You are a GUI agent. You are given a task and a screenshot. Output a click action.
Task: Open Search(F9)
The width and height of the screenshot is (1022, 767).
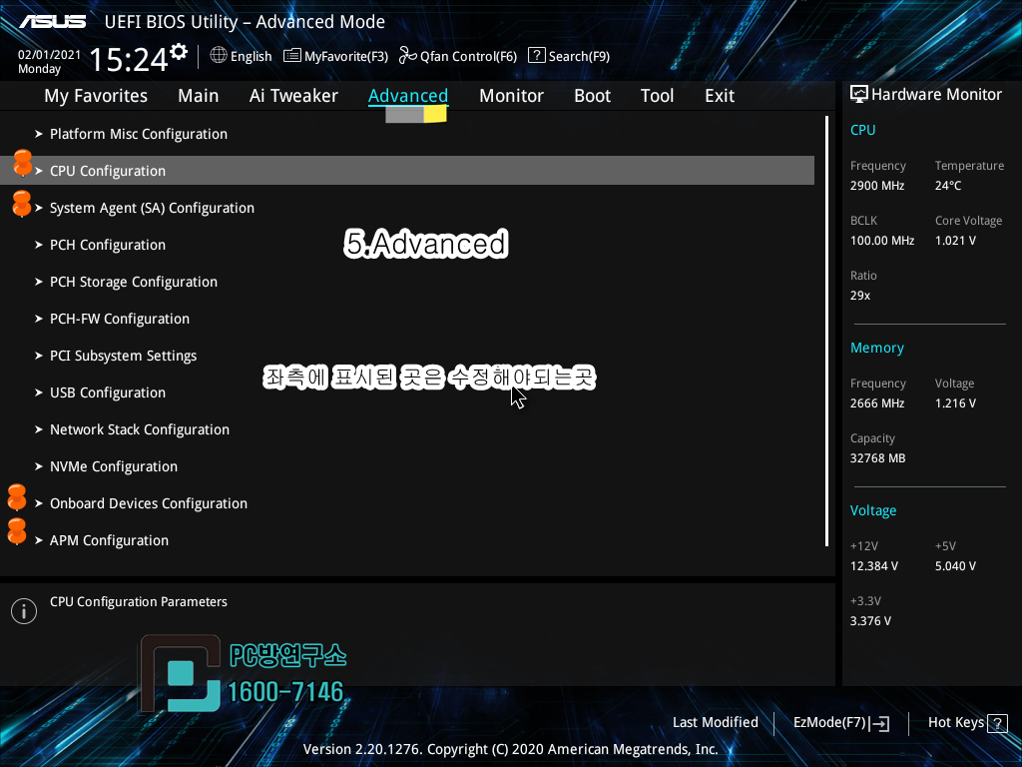pos(579,56)
